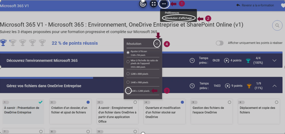Open card Déplacement et copie des fichiers
This screenshot has height=134, width=285.
pos(259,111)
